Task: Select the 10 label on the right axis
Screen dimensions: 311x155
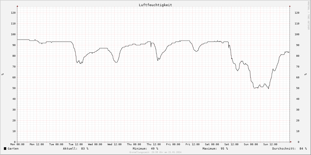Action: 298,131
